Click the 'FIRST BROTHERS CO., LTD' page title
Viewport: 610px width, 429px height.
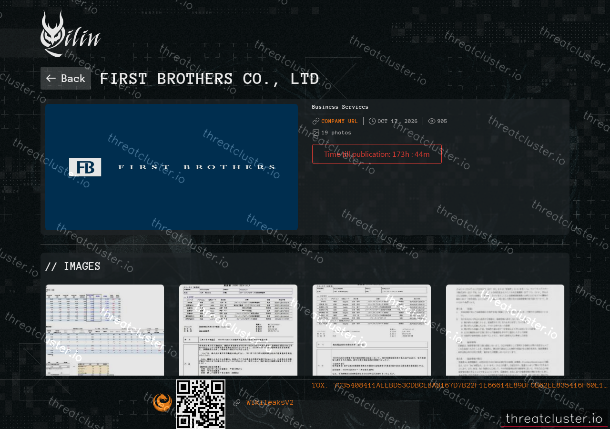pyautogui.click(x=209, y=79)
